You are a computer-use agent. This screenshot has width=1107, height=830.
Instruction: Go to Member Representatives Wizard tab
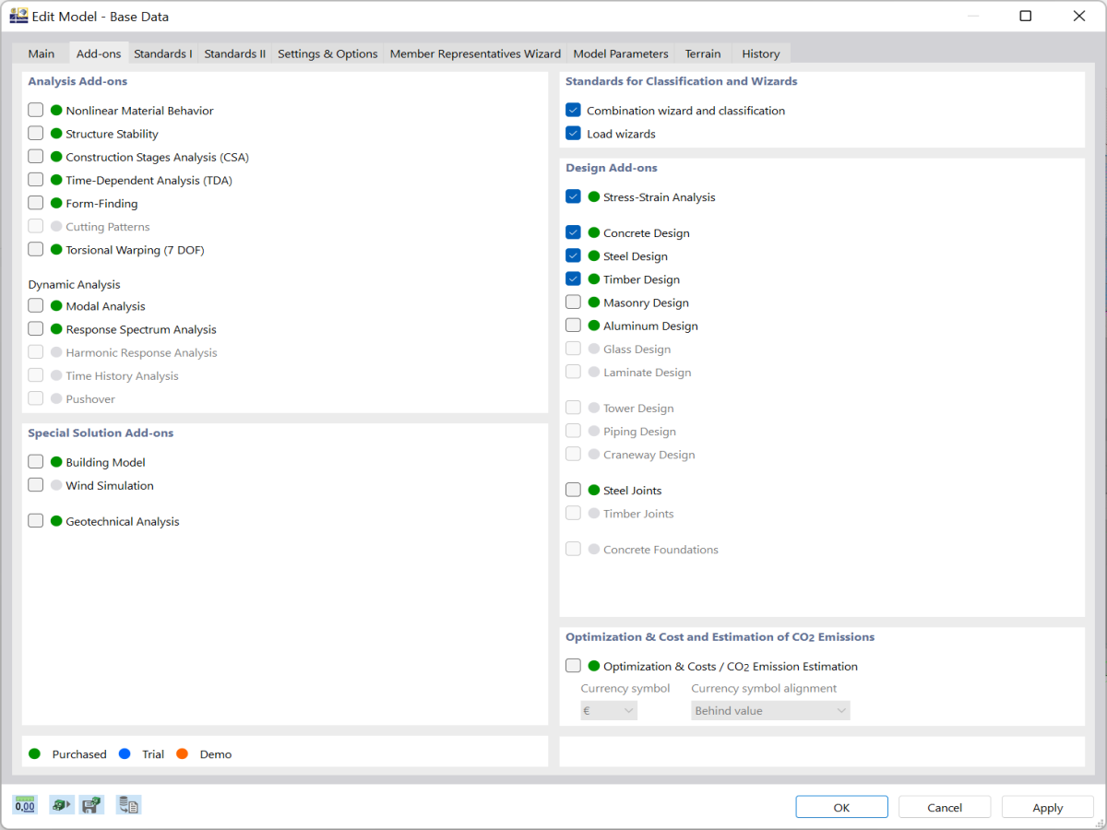475,53
